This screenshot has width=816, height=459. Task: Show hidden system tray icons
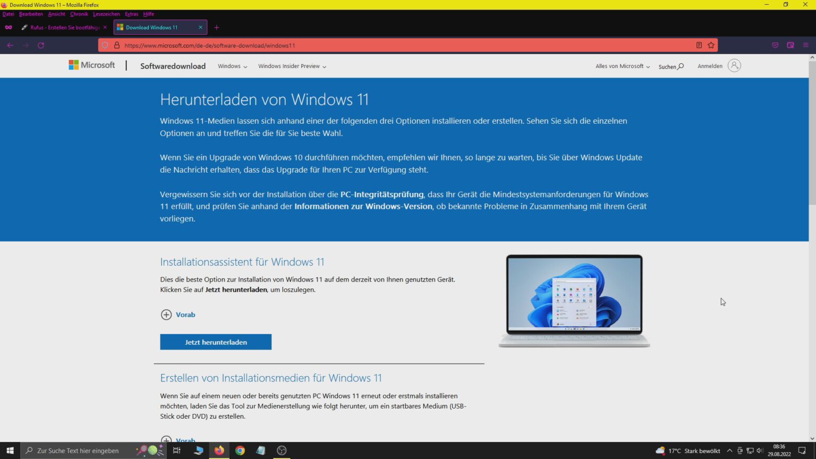pos(729,450)
